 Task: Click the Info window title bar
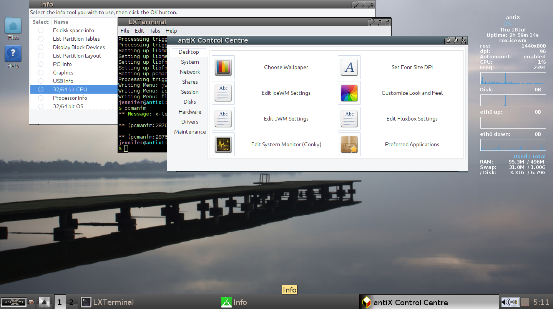pos(202,5)
